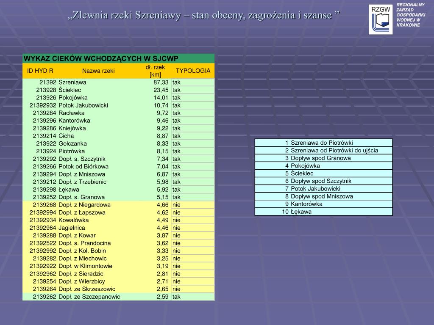Click the dł. rzek [km] column header

point(155,71)
